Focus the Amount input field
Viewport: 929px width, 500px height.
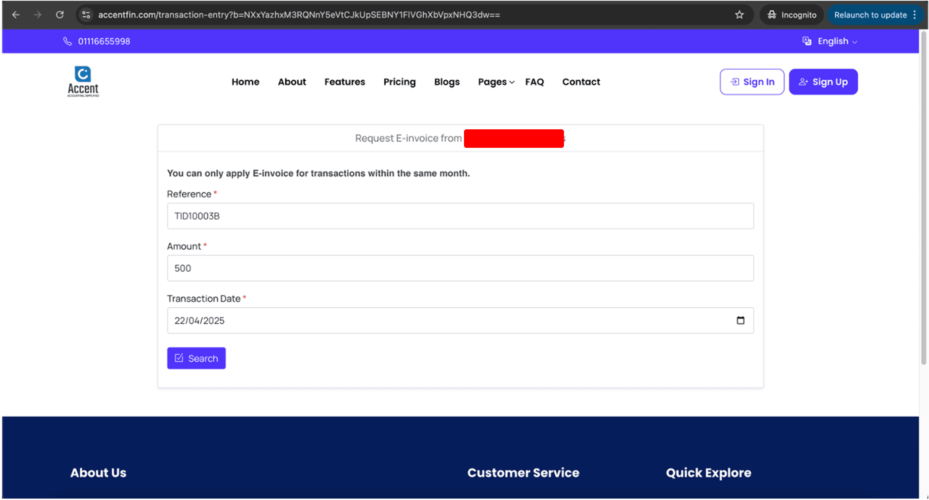[460, 268]
